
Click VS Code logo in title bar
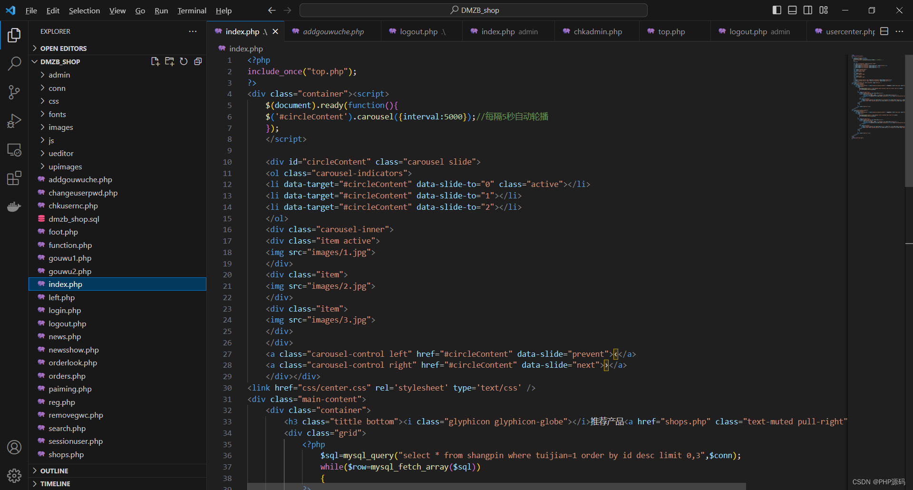[10, 10]
